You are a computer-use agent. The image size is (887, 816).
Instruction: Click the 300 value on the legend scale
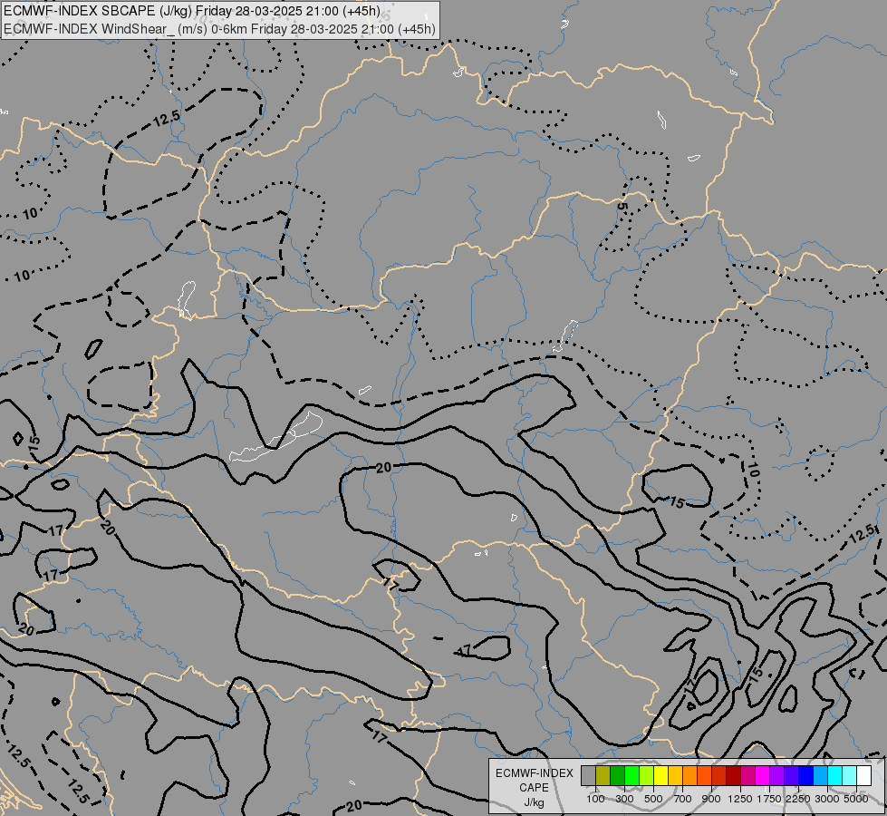[x=624, y=799]
